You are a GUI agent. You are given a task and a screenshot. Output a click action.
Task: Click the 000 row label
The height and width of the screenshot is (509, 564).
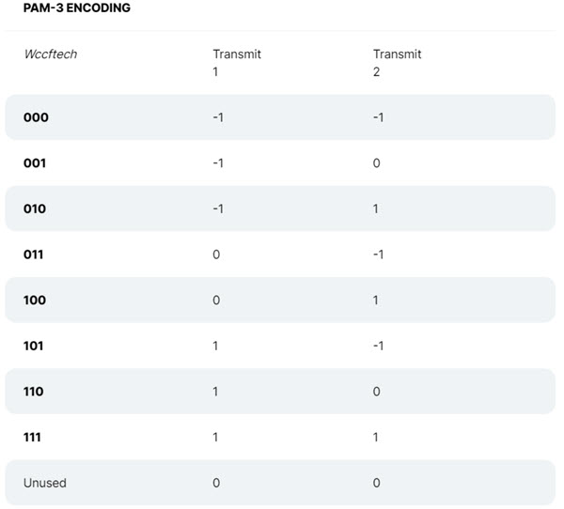click(36, 117)
